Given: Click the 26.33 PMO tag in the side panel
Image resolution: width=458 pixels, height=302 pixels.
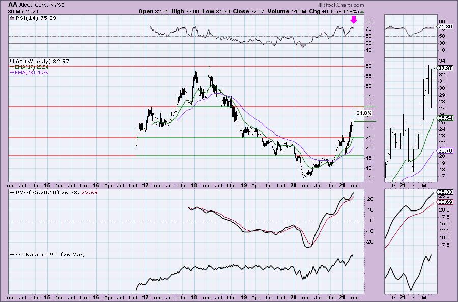Looking at the screenshot, I should (446, 192).
